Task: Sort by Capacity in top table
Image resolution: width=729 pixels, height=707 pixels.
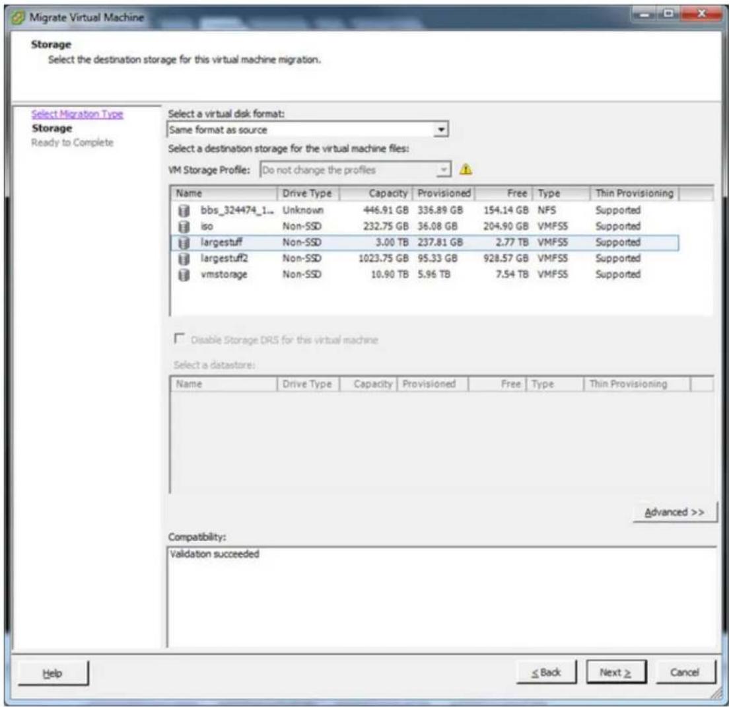Action: click(376, 193)
